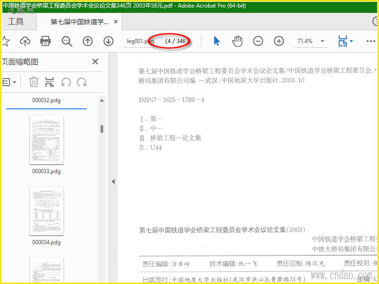Click the 技术编辑:阮一飞 text

pos(233,264)
